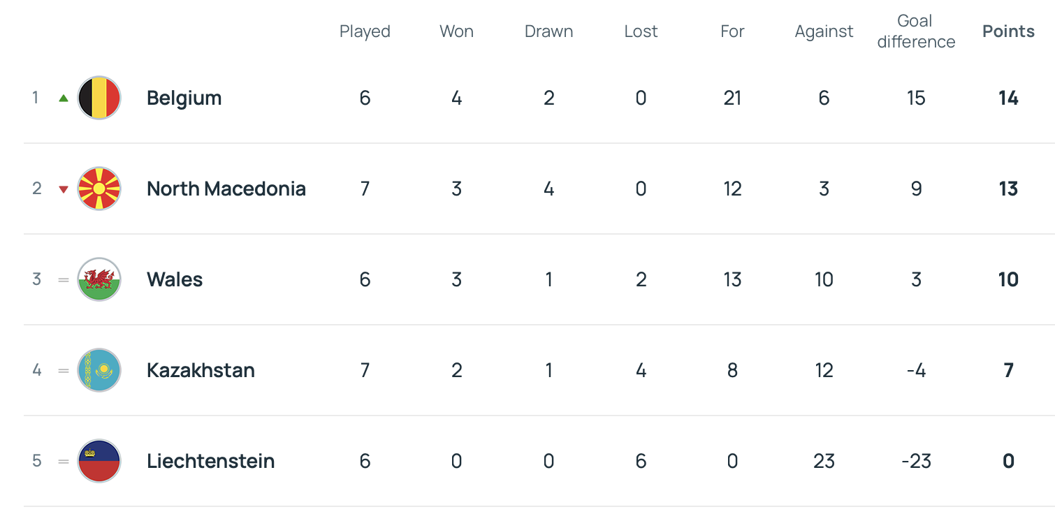Click the Belgium flag icon
The height and width of the screenshot is (514, 1055).
pyautogui.click(x=99, y=98)
